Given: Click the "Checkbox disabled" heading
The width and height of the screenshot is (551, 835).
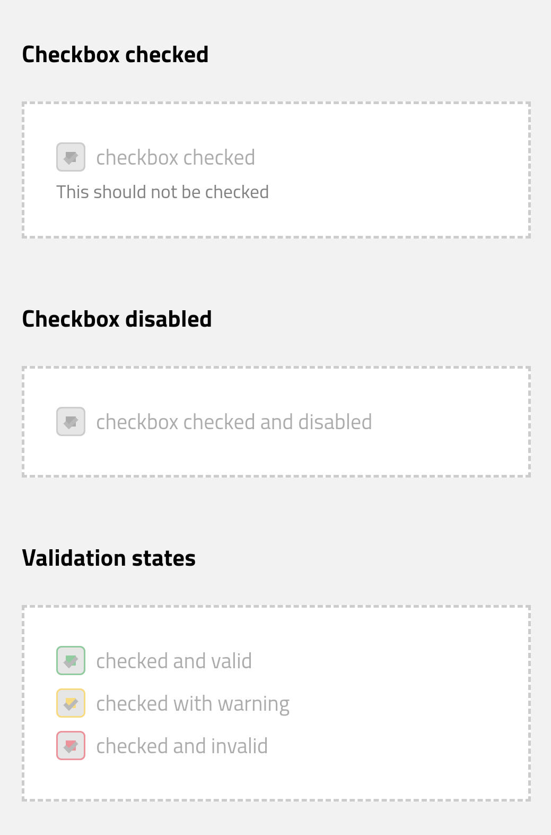Looking at the screenshot, I should [117, 318].
